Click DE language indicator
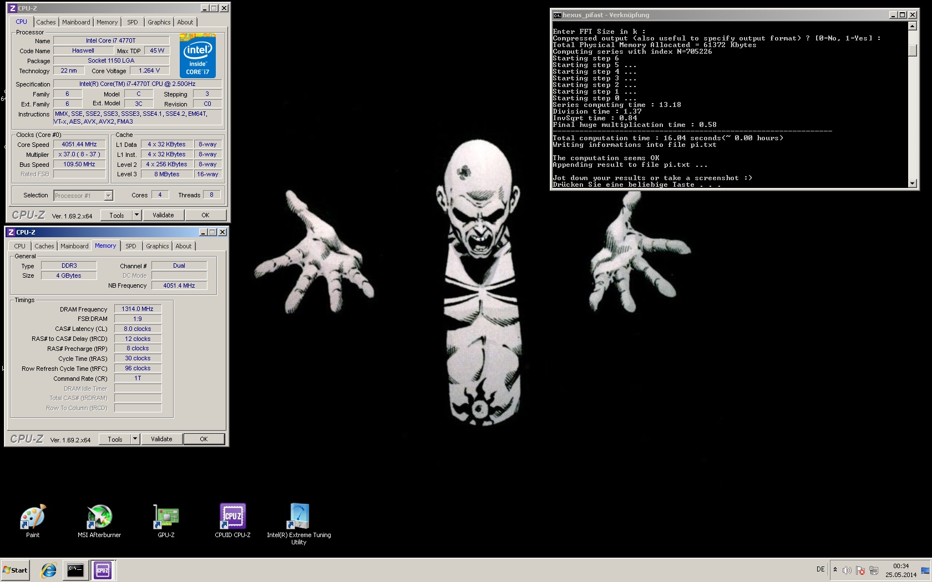Screen dimensions: 932x582 click(820, 569)
